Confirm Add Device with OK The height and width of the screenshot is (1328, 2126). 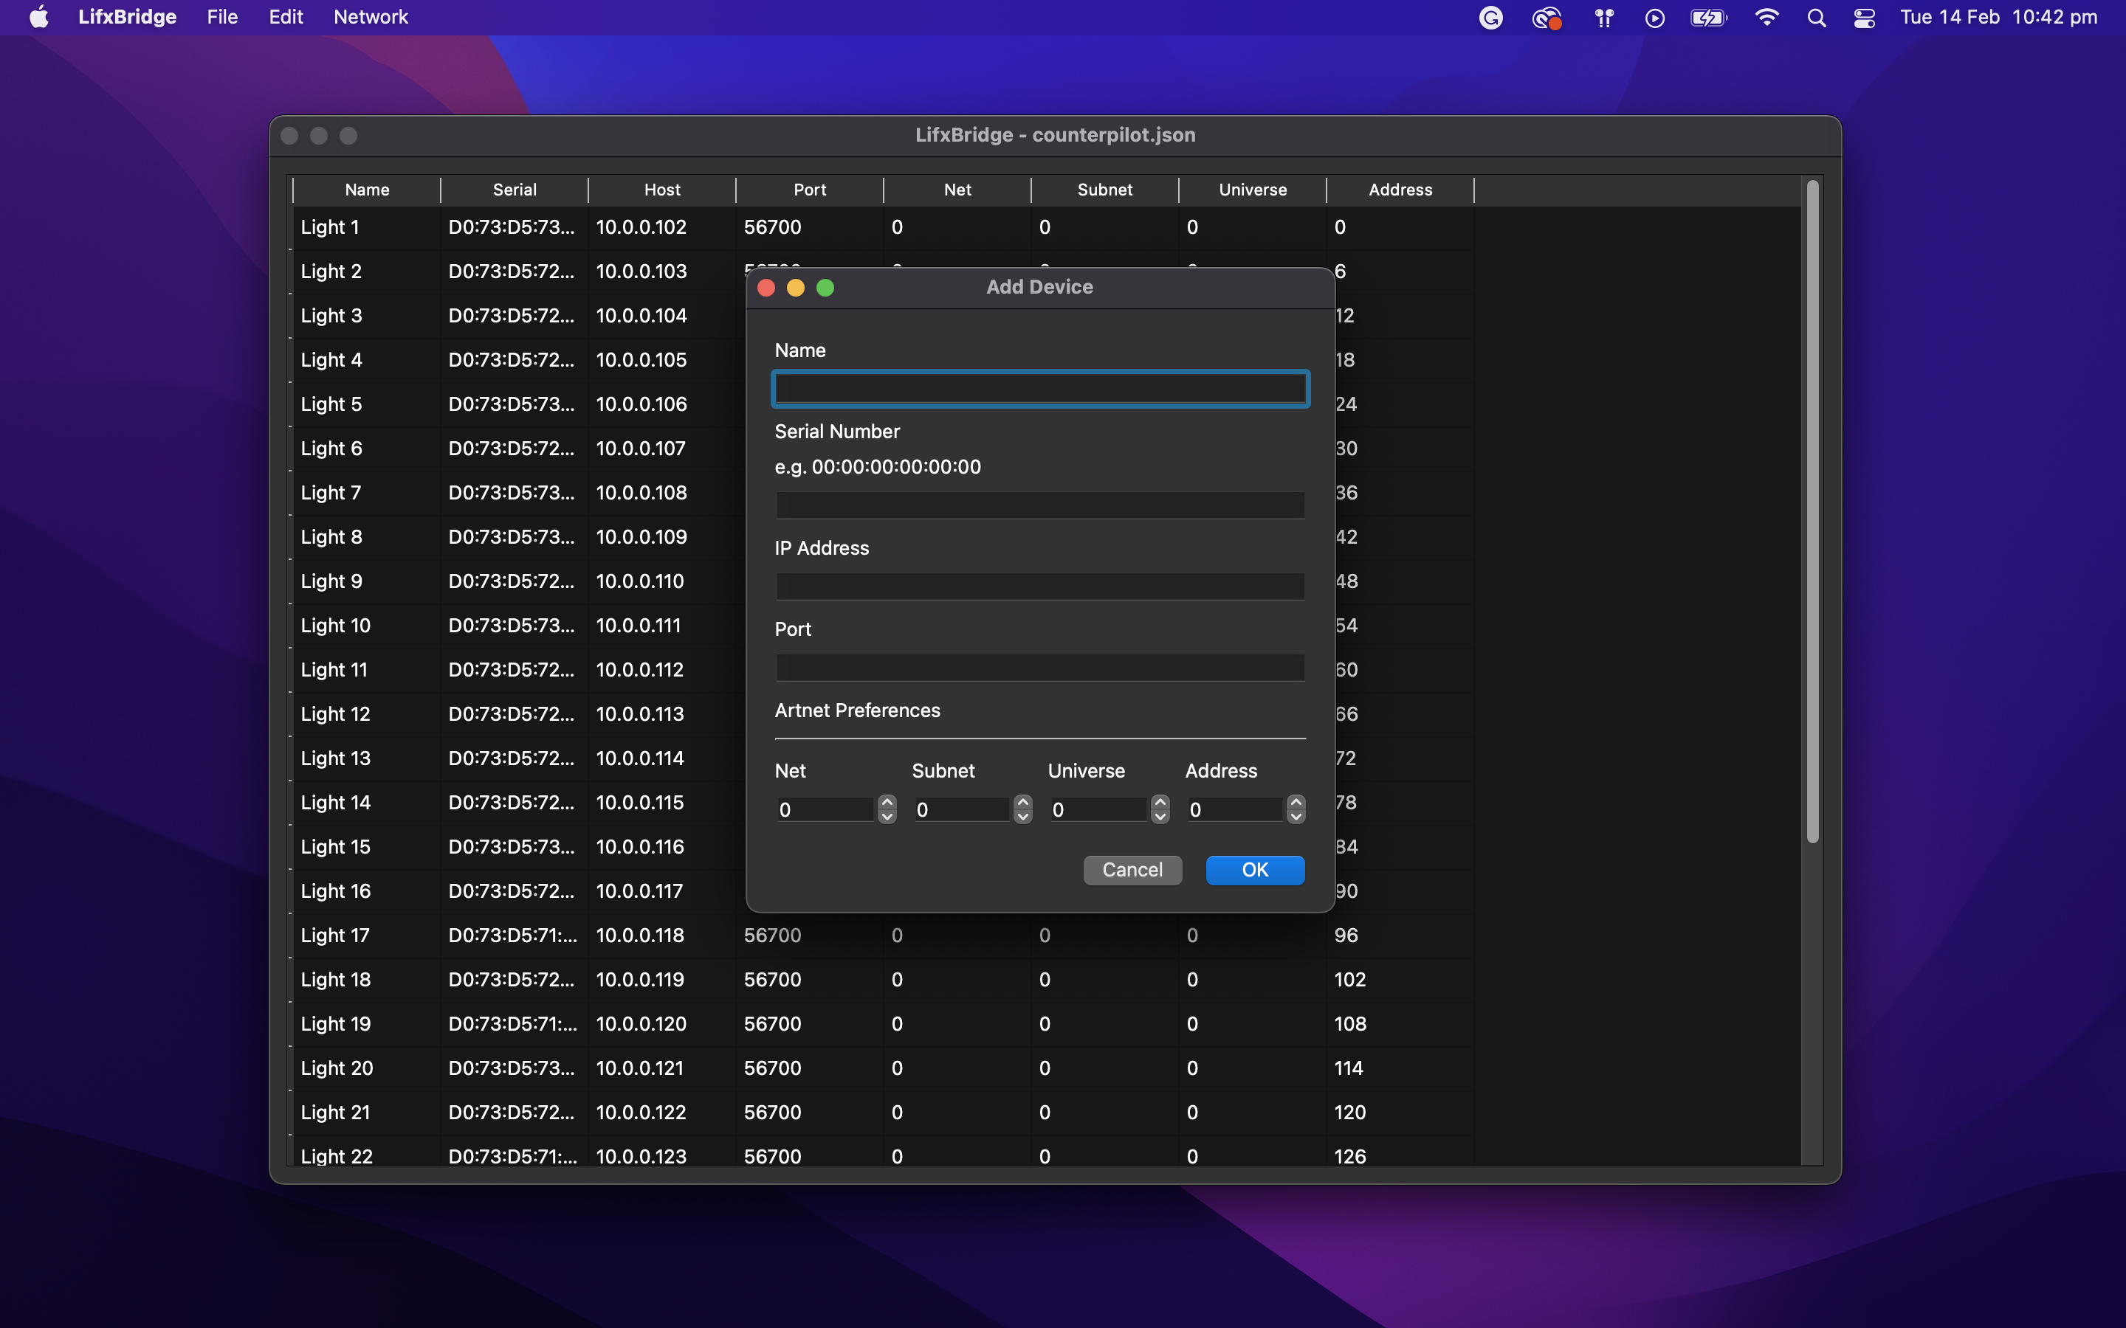1254,870
